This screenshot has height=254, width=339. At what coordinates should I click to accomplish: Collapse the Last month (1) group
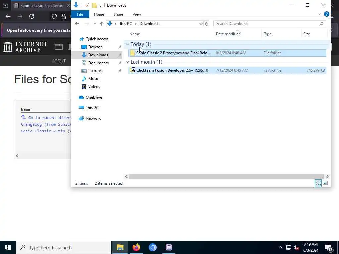click(x=127, y=62)
